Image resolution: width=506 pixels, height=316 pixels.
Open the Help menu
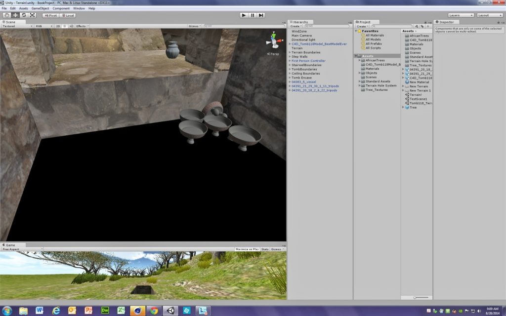click(91, 8)
